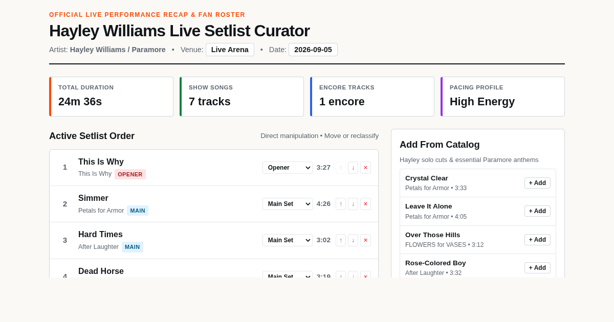The height and width of the screenshot is (322, 614).
Task: Add Rose-Colored Boy to the setlist
Action: (537, 268)
